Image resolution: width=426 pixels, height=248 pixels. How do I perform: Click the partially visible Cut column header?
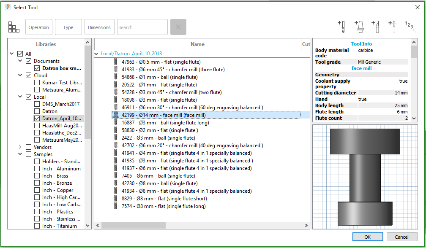[306, 44]
